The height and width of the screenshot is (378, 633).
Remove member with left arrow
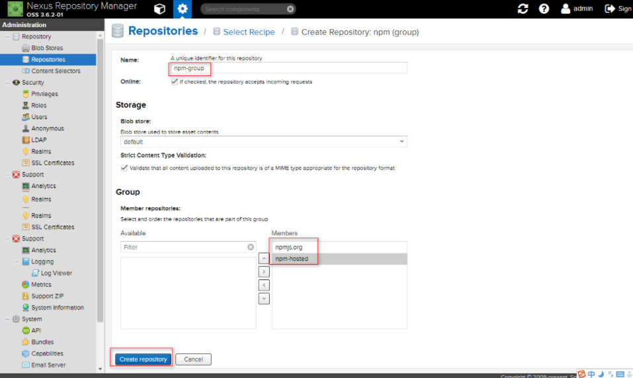click(x=264, y=285)
